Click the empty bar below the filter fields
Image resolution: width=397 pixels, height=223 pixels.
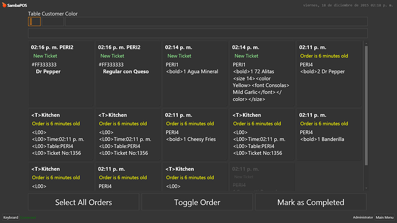tap(198, 33)
